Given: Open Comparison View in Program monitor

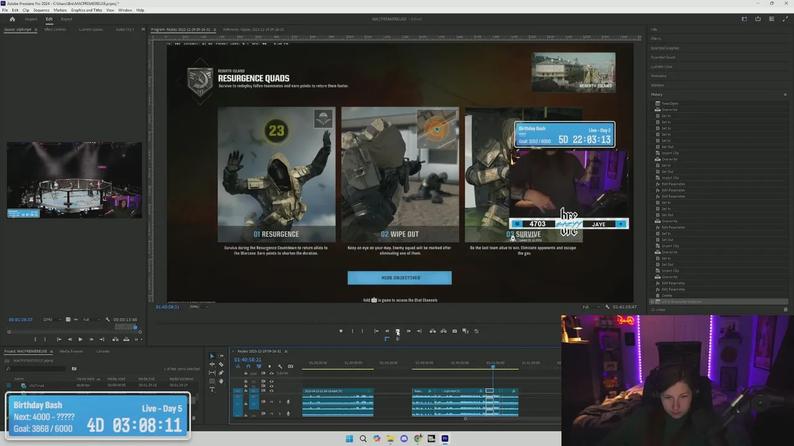Looking at the screenshot, I should coord(465,331).
